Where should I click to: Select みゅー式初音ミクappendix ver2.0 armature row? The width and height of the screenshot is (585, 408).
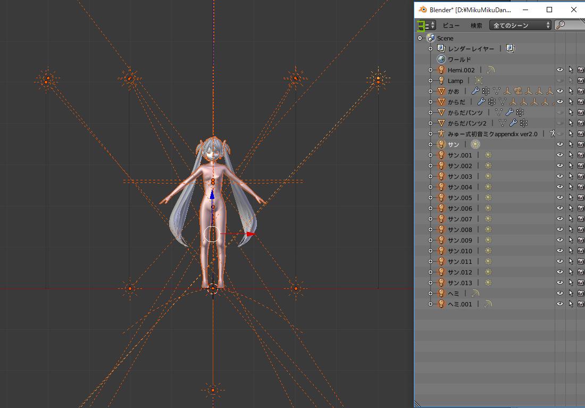(499, 134)
